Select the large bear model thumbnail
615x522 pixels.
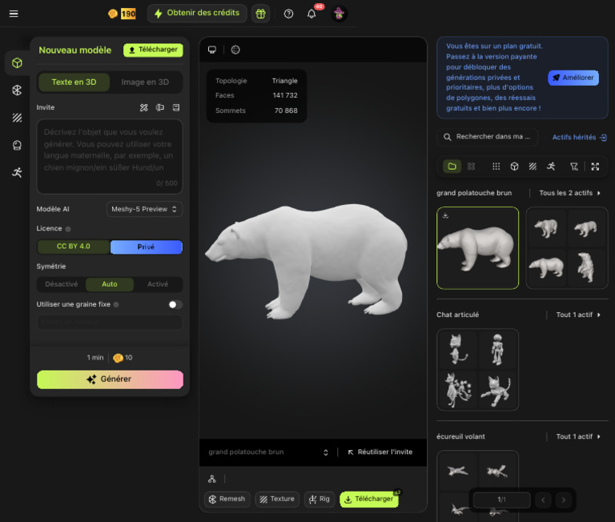pyautogui.click(x=477, y=248)
